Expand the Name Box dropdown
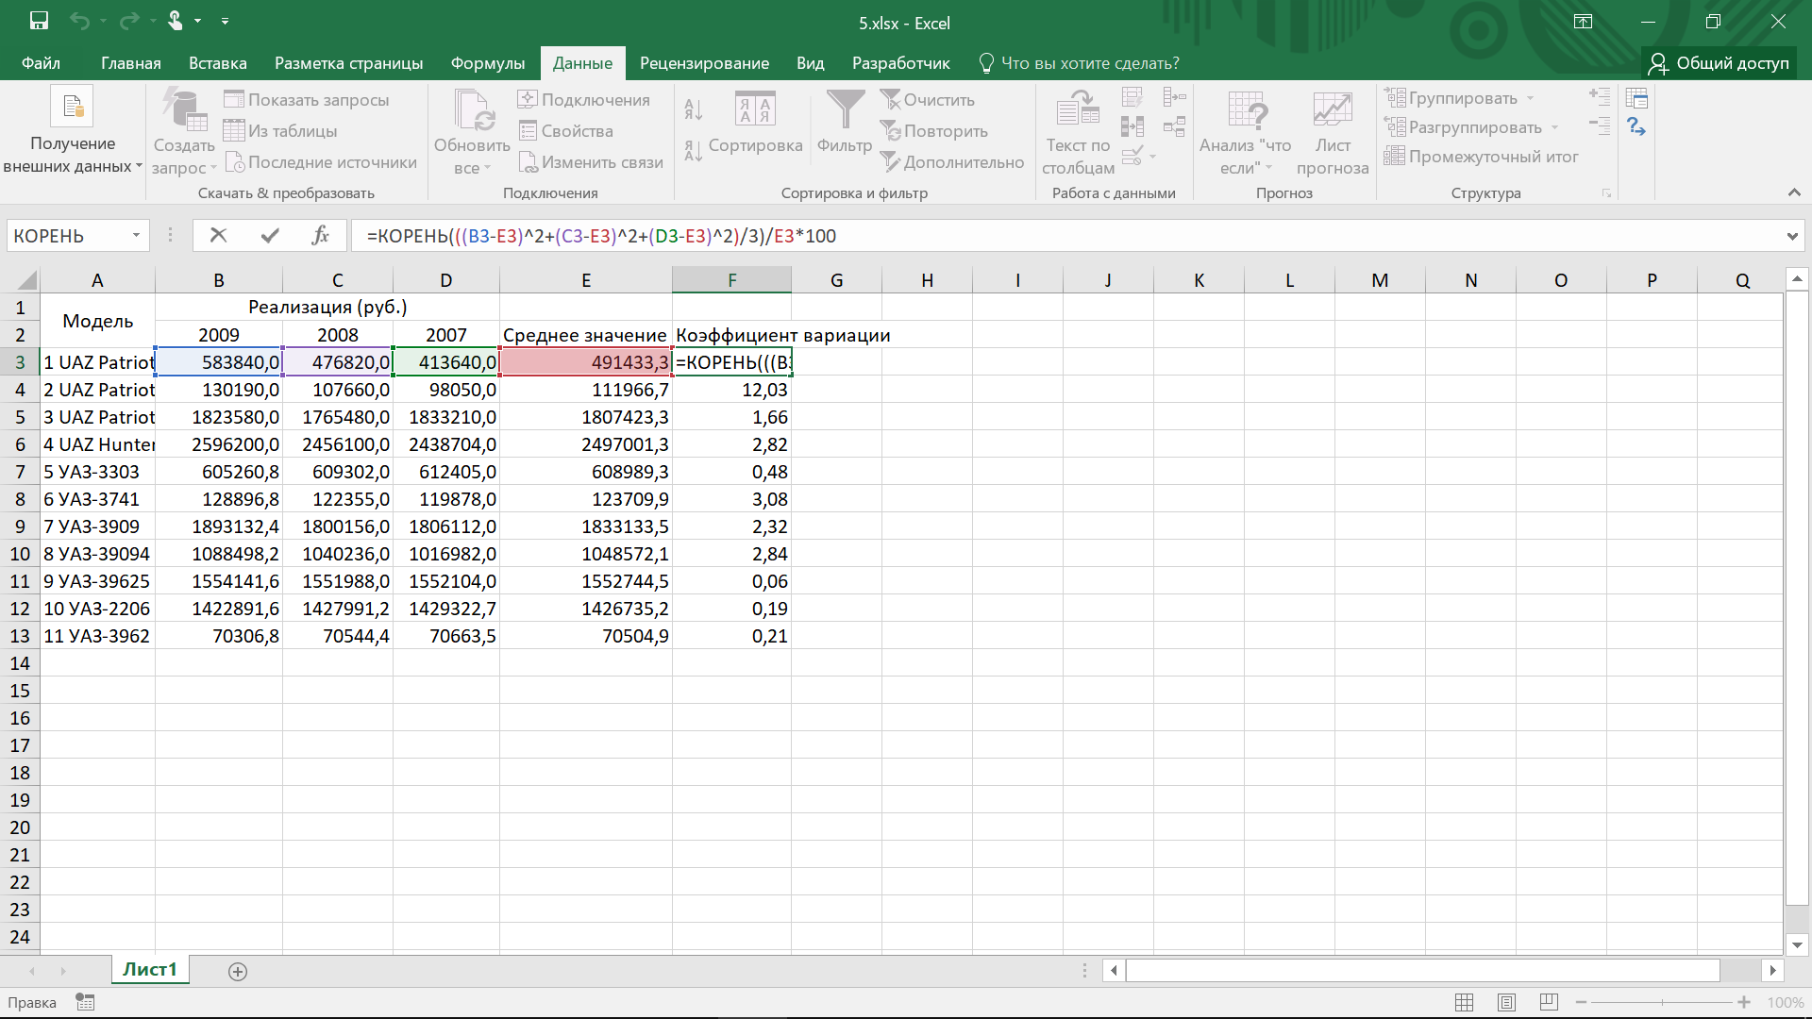 (136, 236)
